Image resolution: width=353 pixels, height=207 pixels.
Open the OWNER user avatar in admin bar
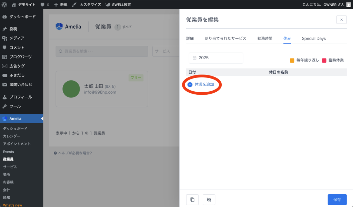click(349, 5)
